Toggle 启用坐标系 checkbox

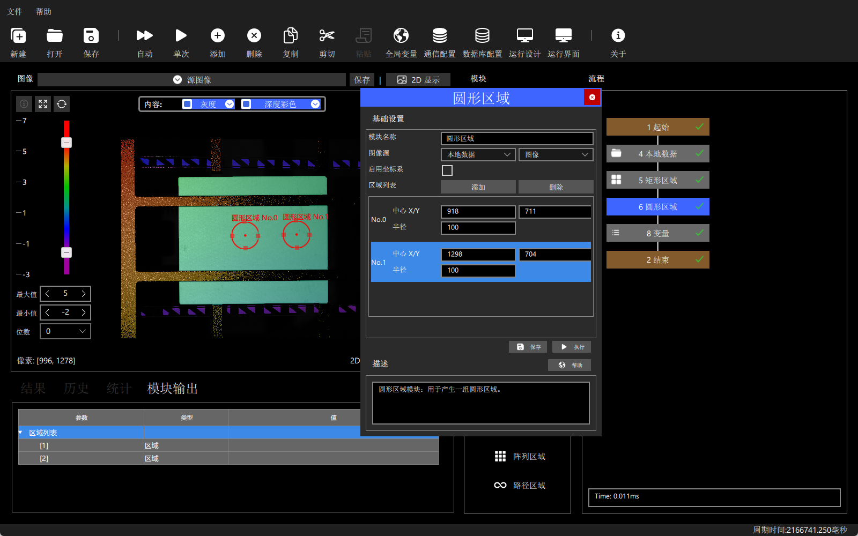pos(447,170)
